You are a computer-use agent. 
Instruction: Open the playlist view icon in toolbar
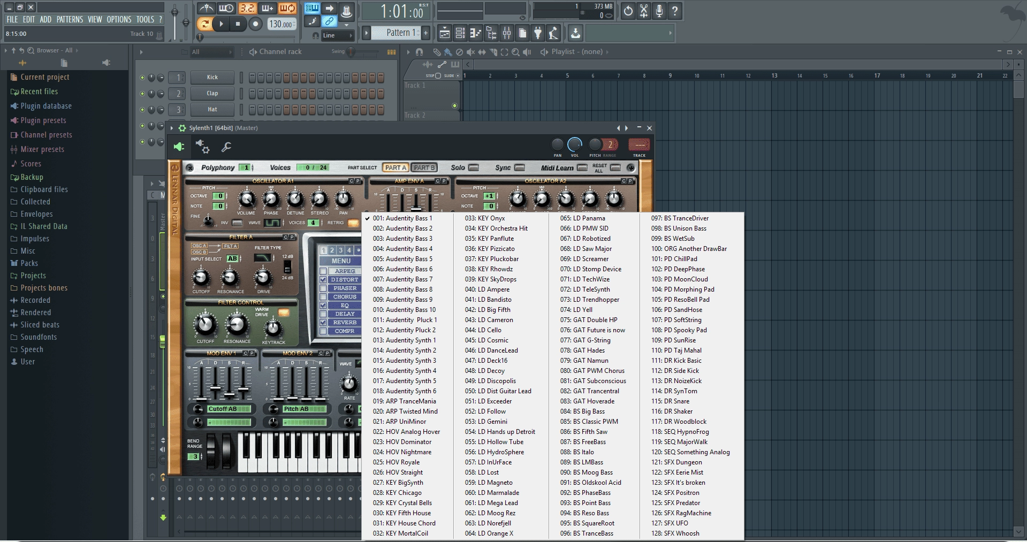444,33
